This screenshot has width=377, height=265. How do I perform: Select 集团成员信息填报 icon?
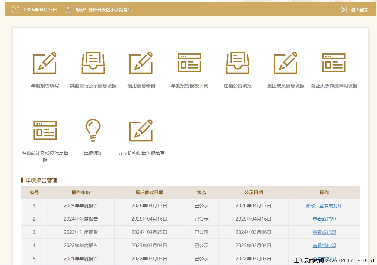[x=286, y=63]
